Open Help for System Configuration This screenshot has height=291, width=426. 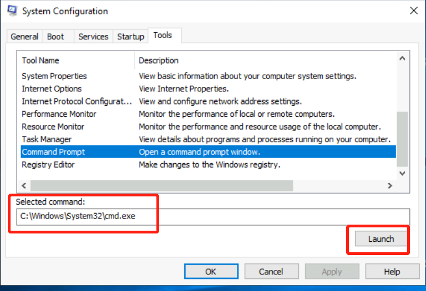[392, 272]
